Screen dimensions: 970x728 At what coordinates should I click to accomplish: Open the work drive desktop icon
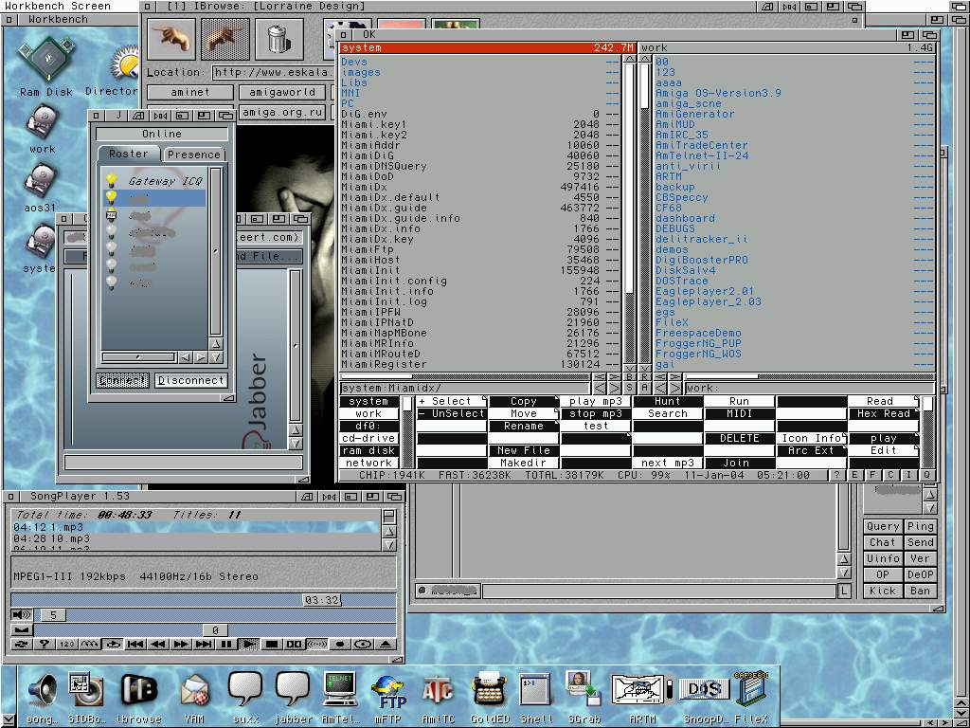coord(42,129)
